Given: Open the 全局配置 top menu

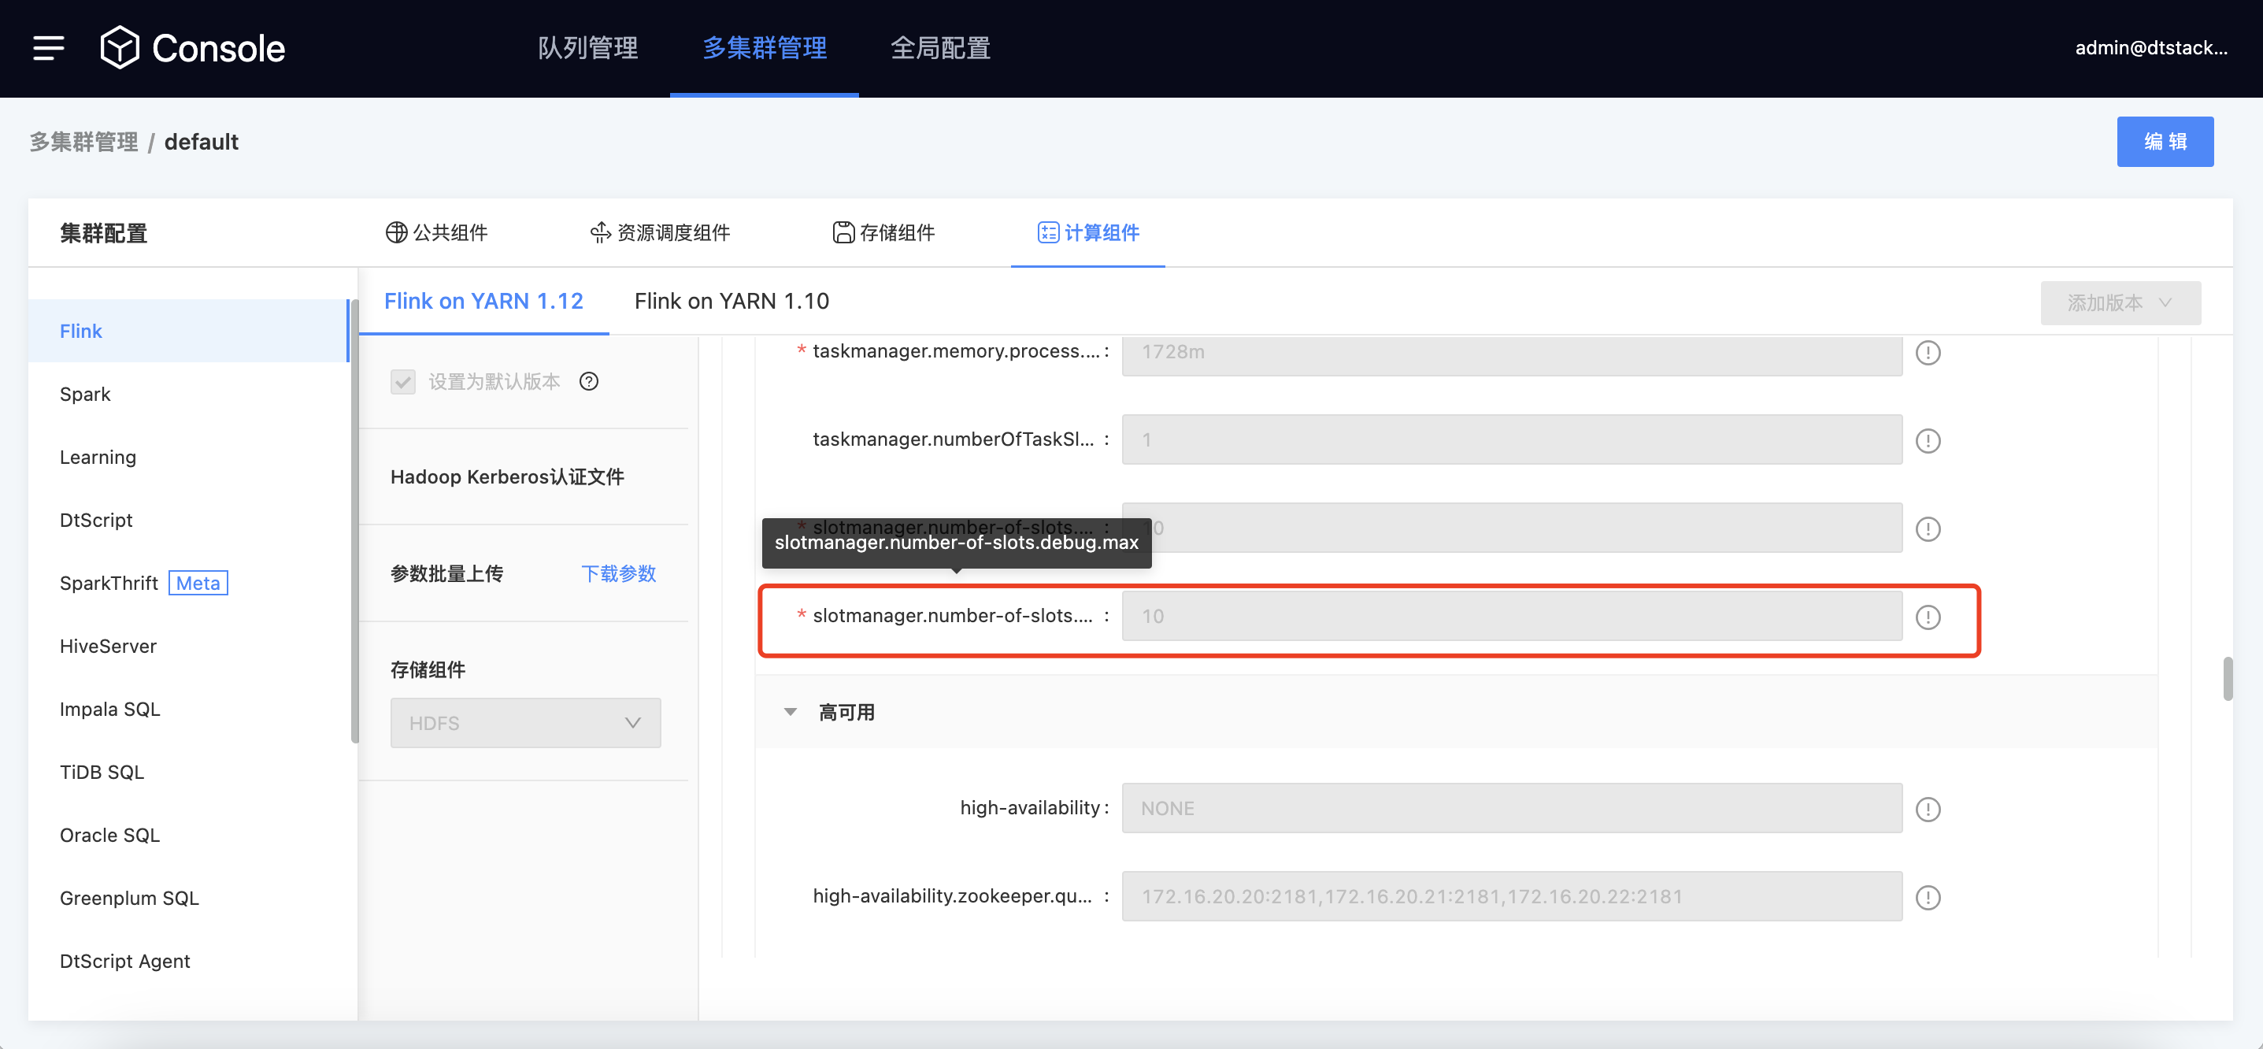Looking at the screenshot, I should click(940, 47).
